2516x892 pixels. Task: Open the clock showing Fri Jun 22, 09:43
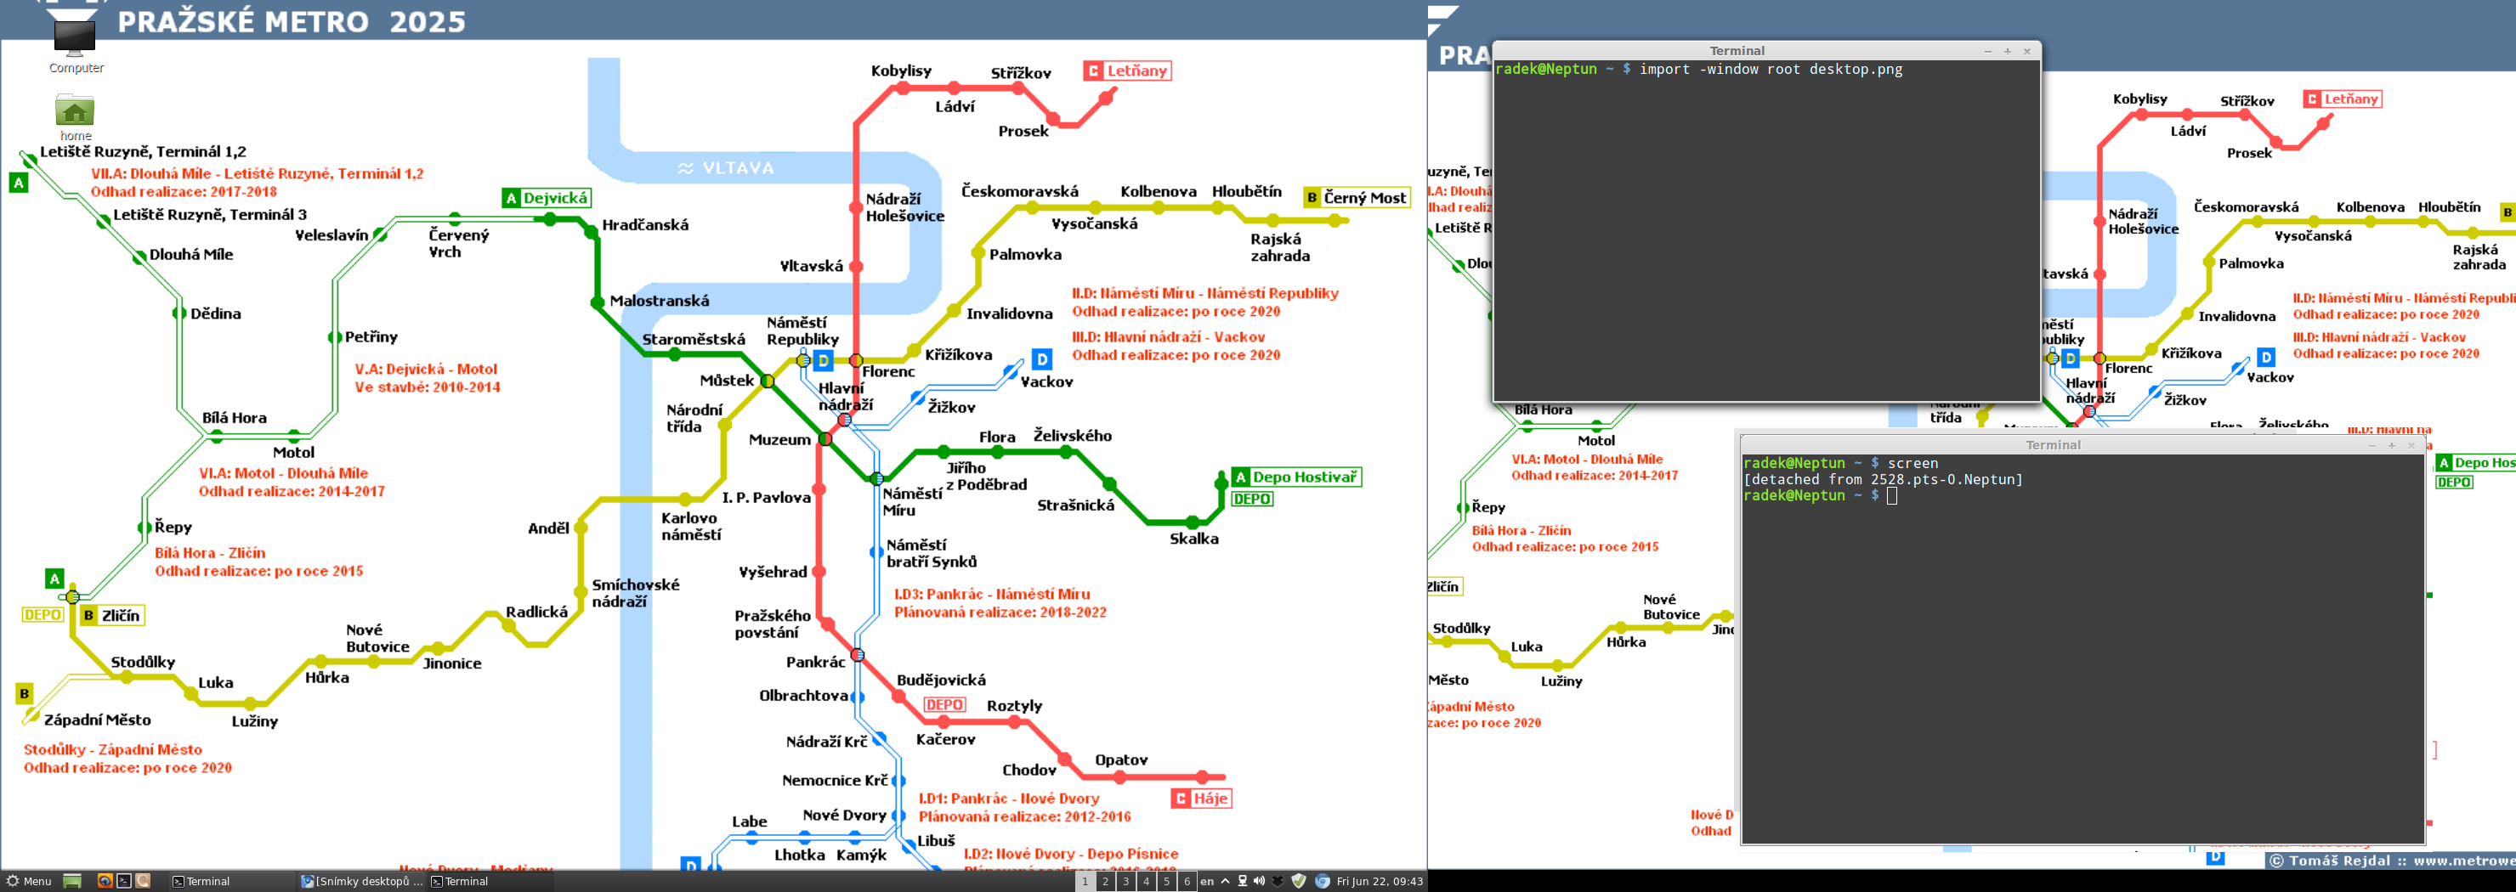click(1379, 881)
